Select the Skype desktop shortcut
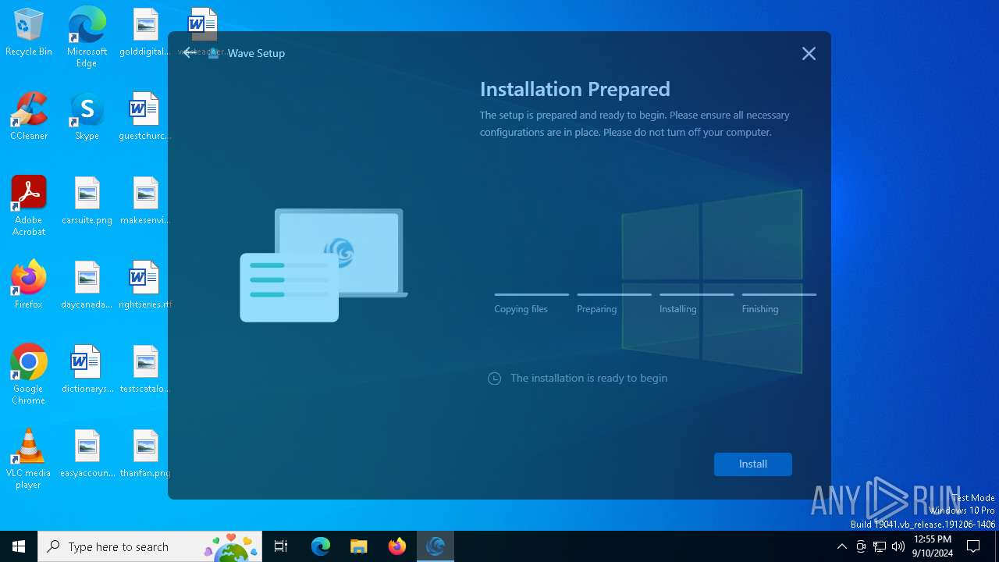The height and width of the screenshot is (562, 999). (x=87, y=116)
